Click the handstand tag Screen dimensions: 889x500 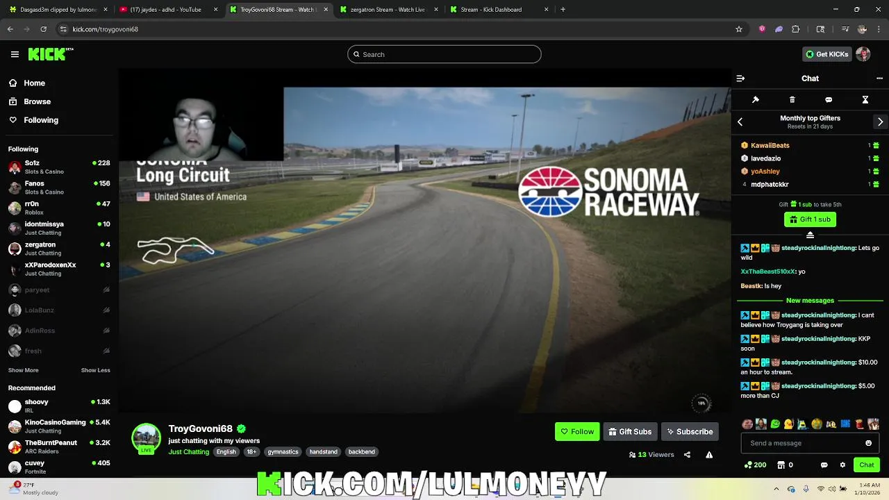coord(323,451)
